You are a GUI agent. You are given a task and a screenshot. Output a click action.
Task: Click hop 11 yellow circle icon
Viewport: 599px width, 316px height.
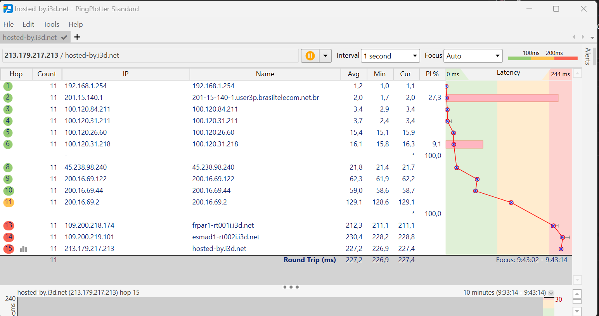[x=9, y=202]
